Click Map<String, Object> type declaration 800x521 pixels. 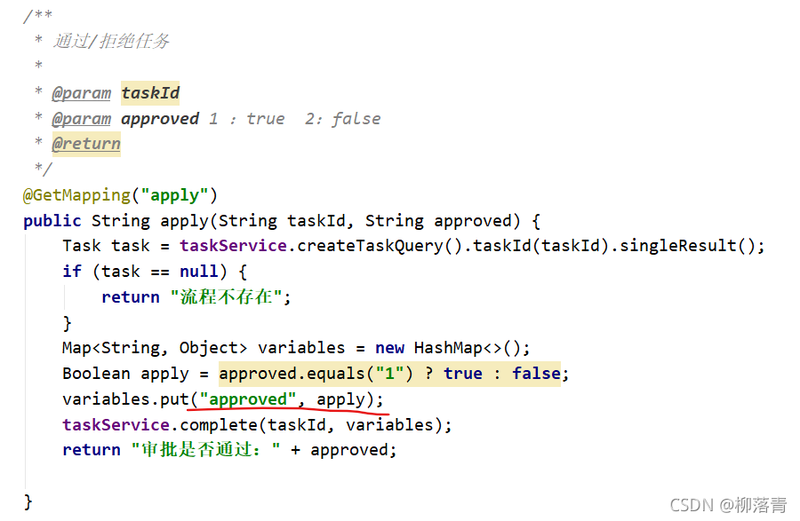[x=155, y=348]
